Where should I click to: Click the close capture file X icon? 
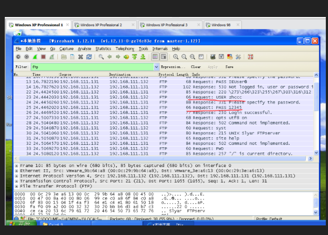point(81,57)
